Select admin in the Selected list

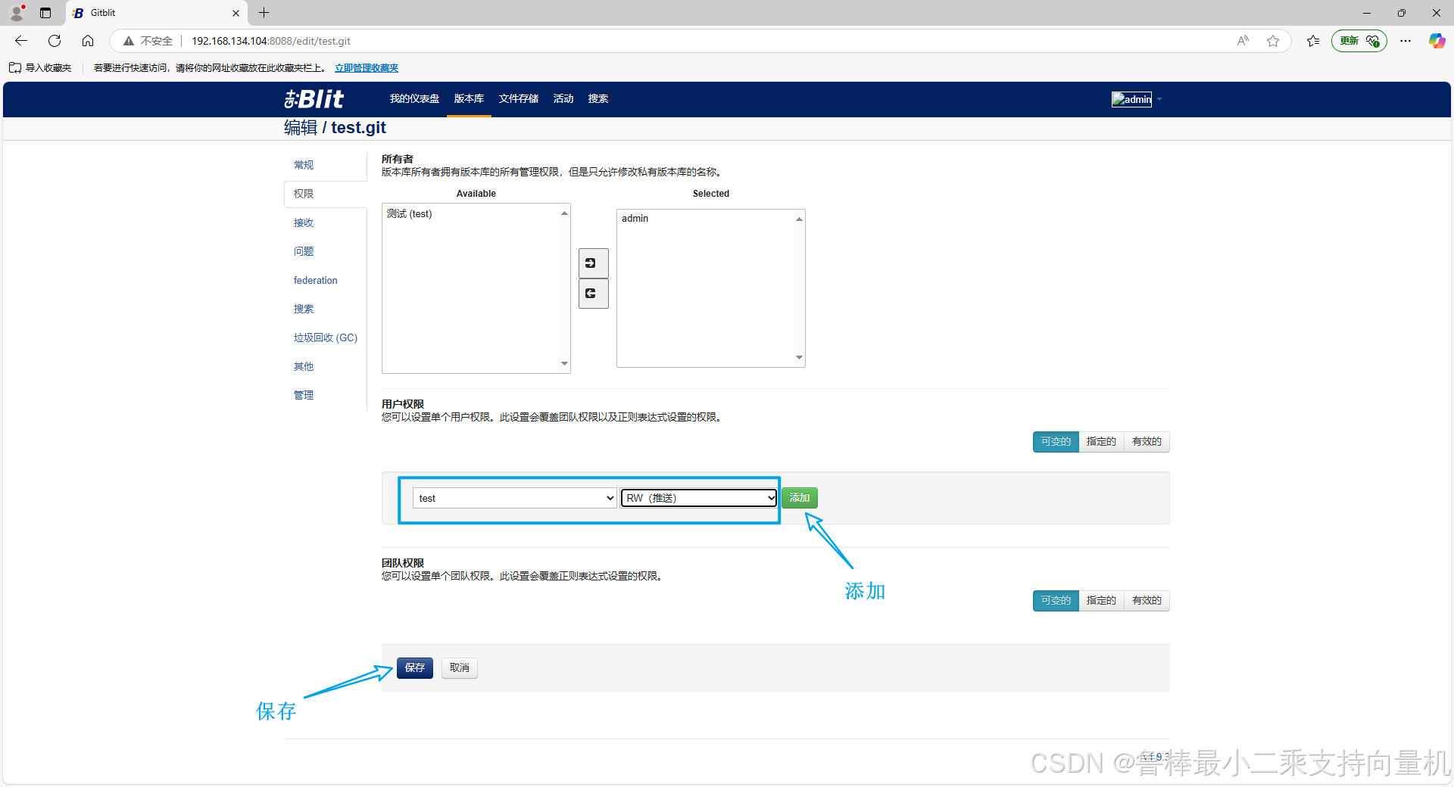[635, 219]
